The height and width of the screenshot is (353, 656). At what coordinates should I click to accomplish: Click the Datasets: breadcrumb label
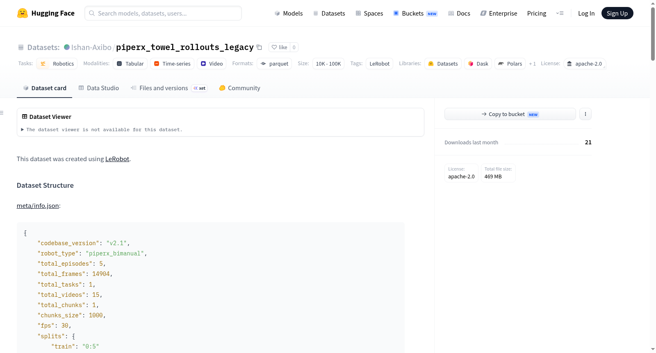[x=43, y=47]
